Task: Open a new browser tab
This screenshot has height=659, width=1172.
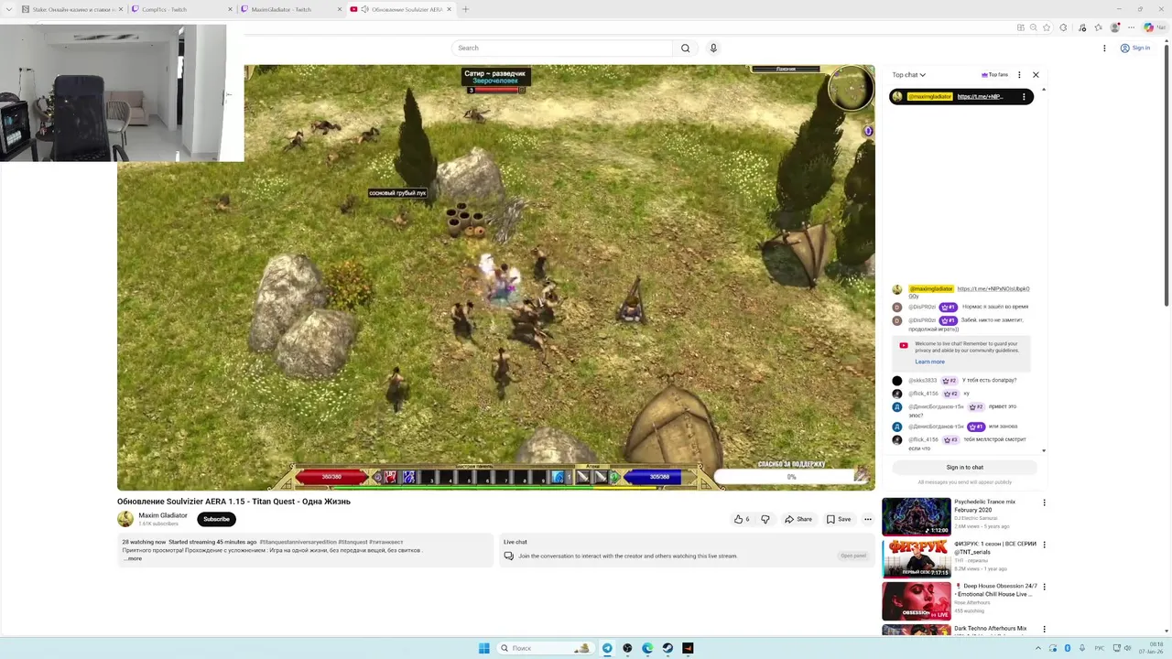Action: [x=465, y=9]
